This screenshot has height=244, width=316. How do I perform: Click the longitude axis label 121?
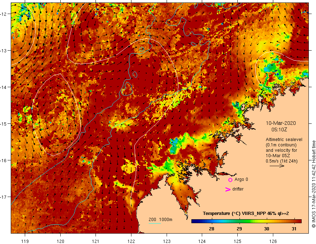tap(96, 241)
